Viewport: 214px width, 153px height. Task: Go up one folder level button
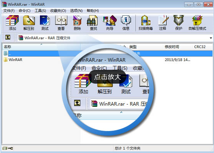(x=8, y=37)
